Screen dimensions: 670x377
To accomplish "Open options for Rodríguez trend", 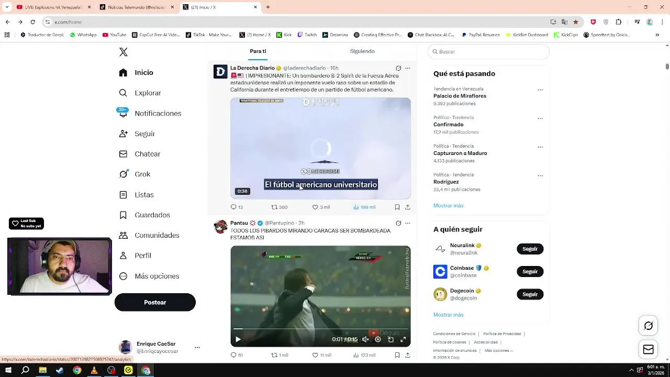I will pyautogui.click(x=540, y=175).
